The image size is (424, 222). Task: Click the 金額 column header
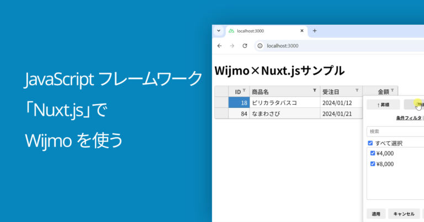[380, 91]
